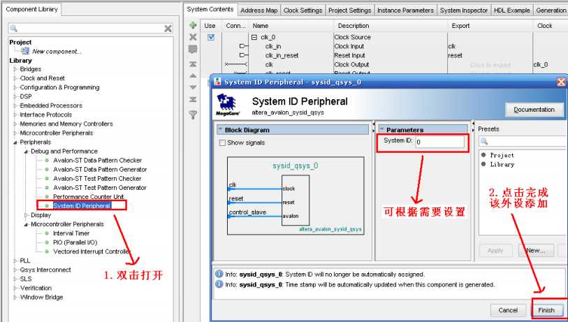Screen dimensions: 568x322
Task: Click green dot of Performance Counter Unit
Action: (x=47, y=197)
